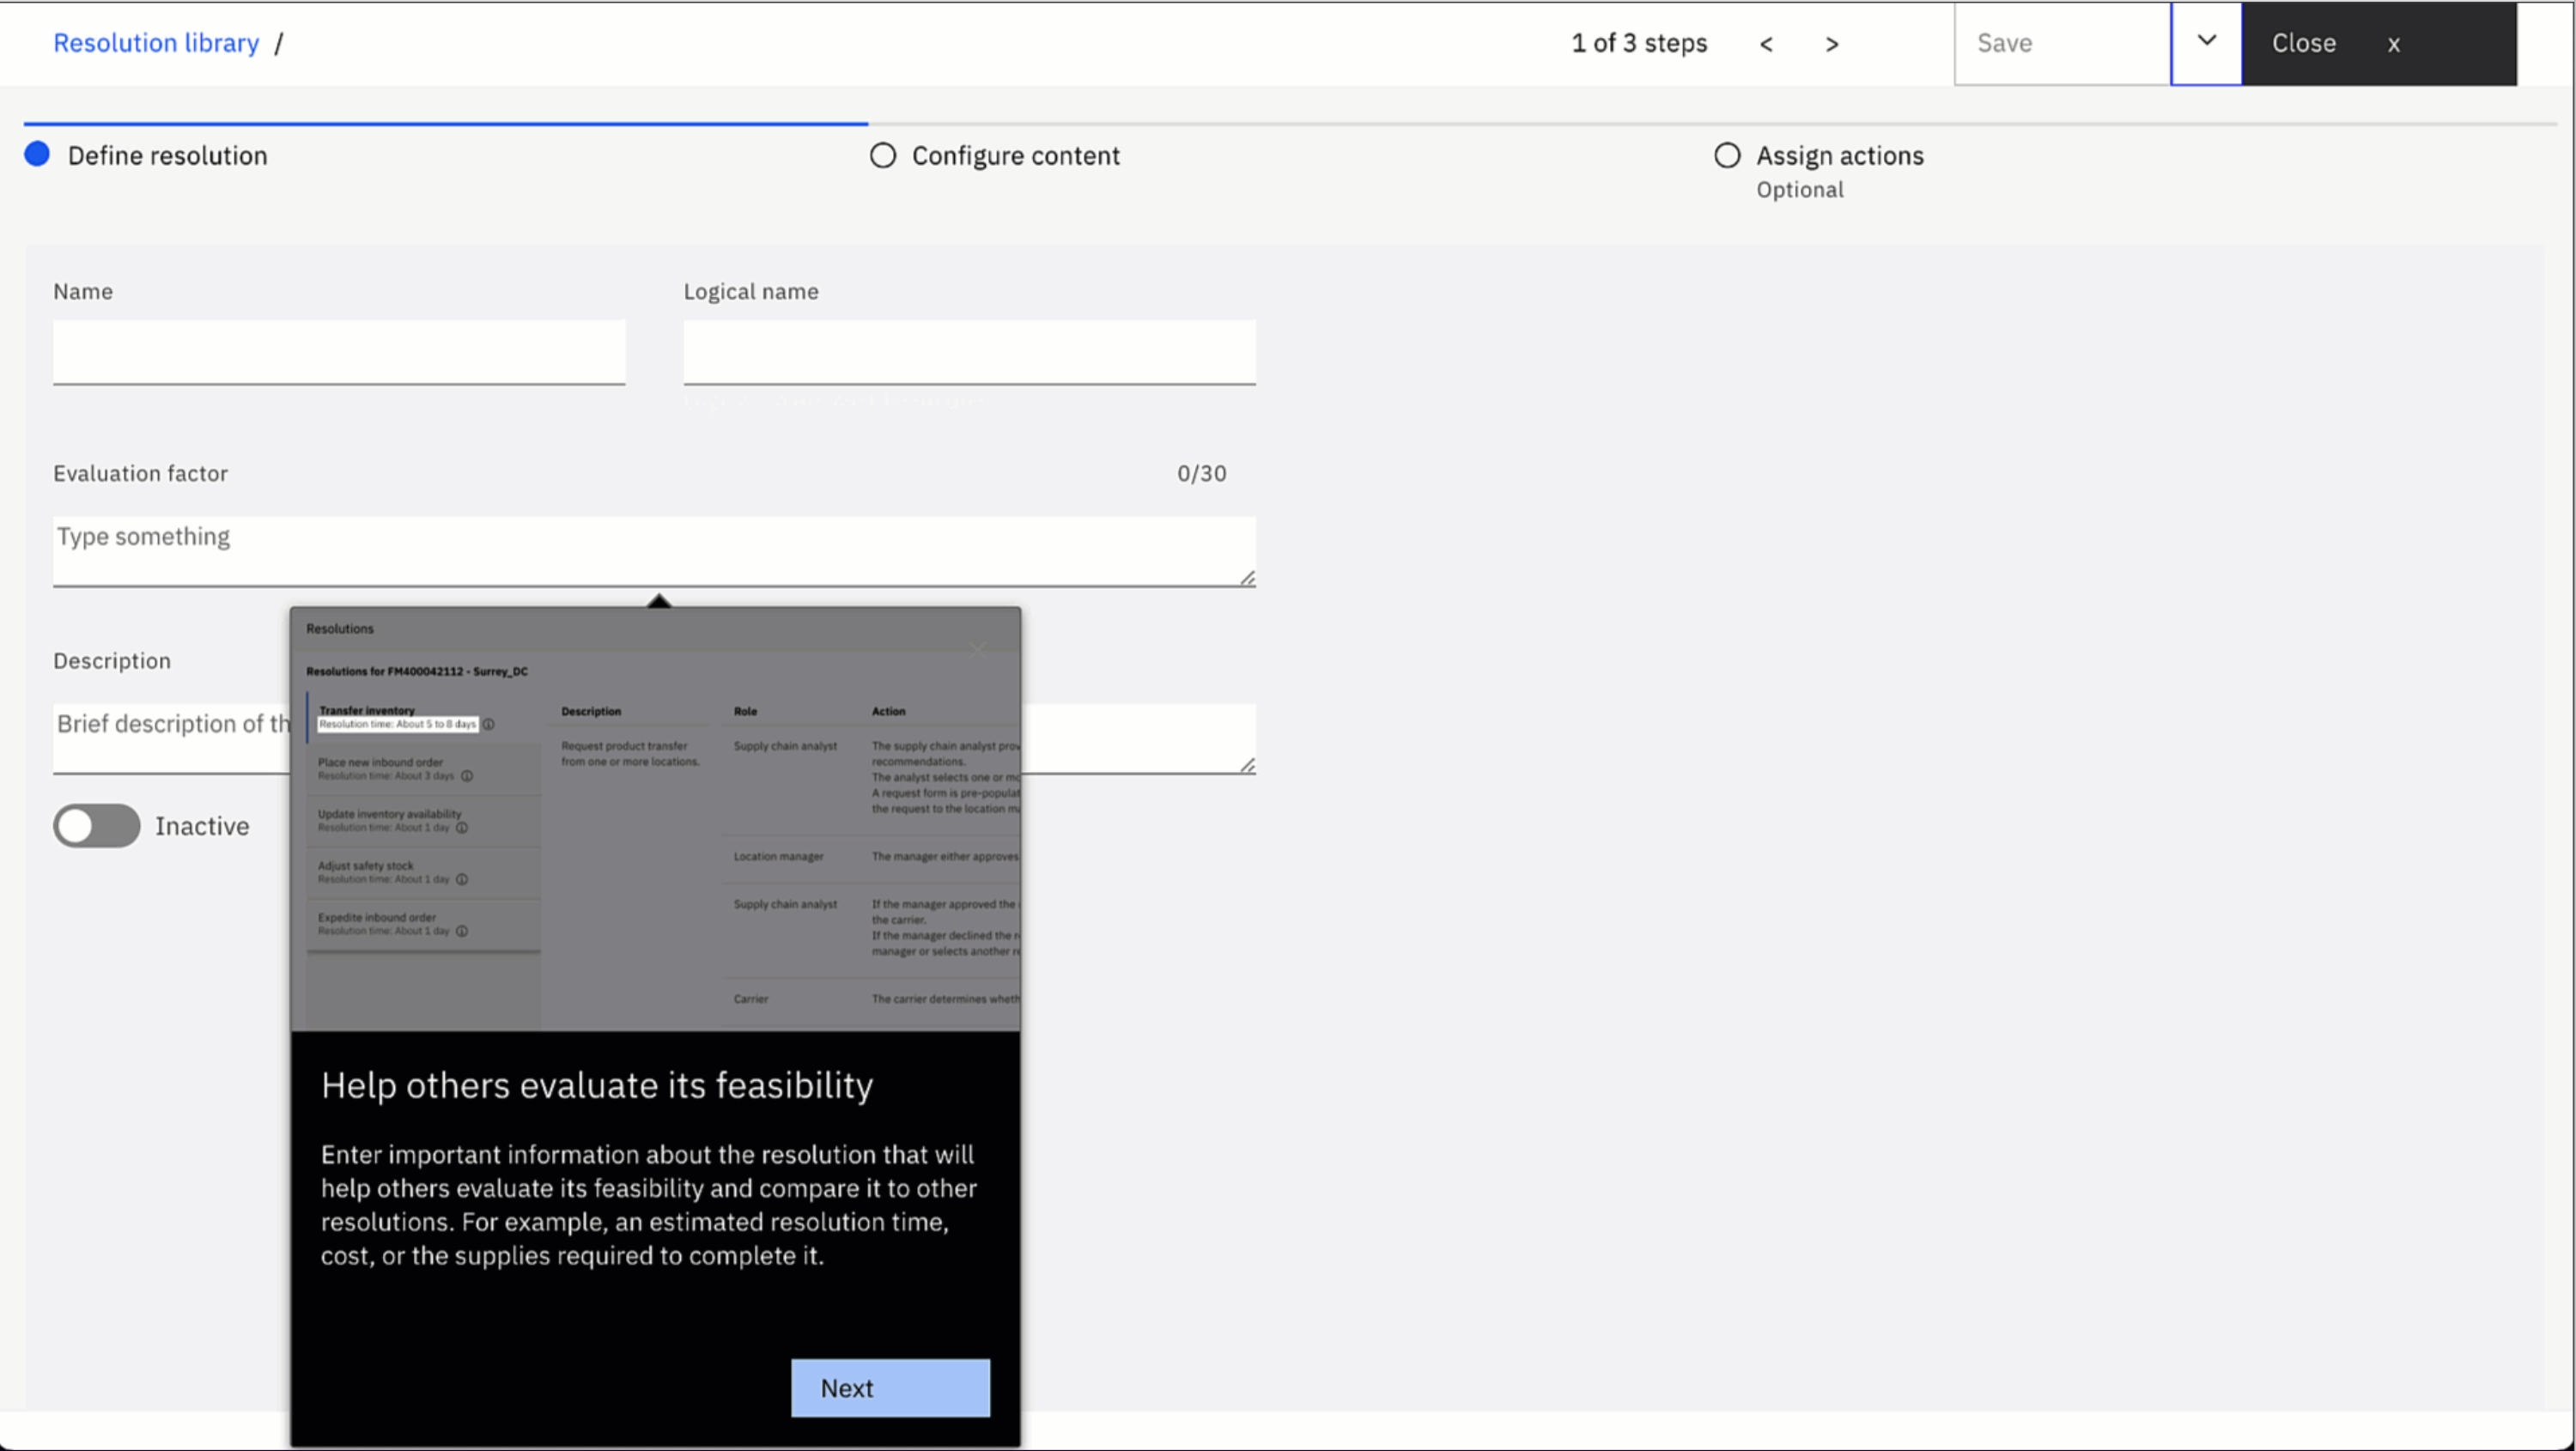Click the Evaluation factor resize handle
The height and width of the screenshot is (1451, 2576).
[x=1247, y=578]
